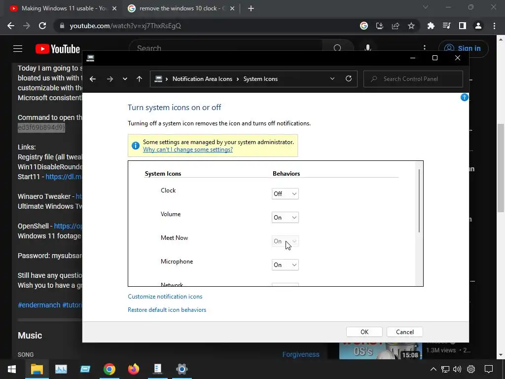Open Chrome three-dot menu

click(x=494, y=26)
